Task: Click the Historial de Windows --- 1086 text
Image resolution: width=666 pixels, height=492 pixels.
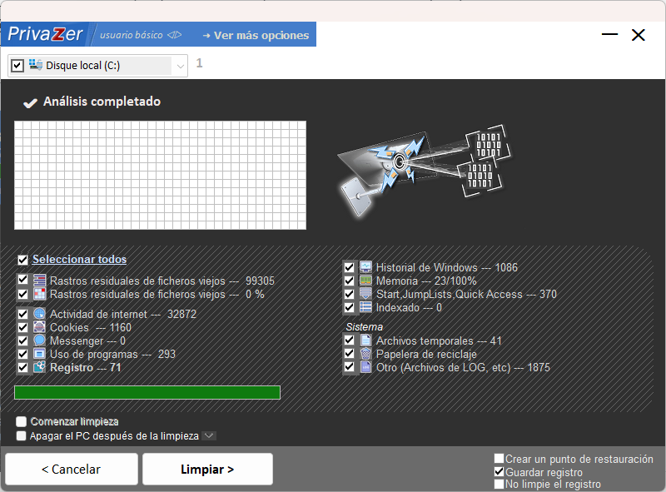Action: [447, 267]
